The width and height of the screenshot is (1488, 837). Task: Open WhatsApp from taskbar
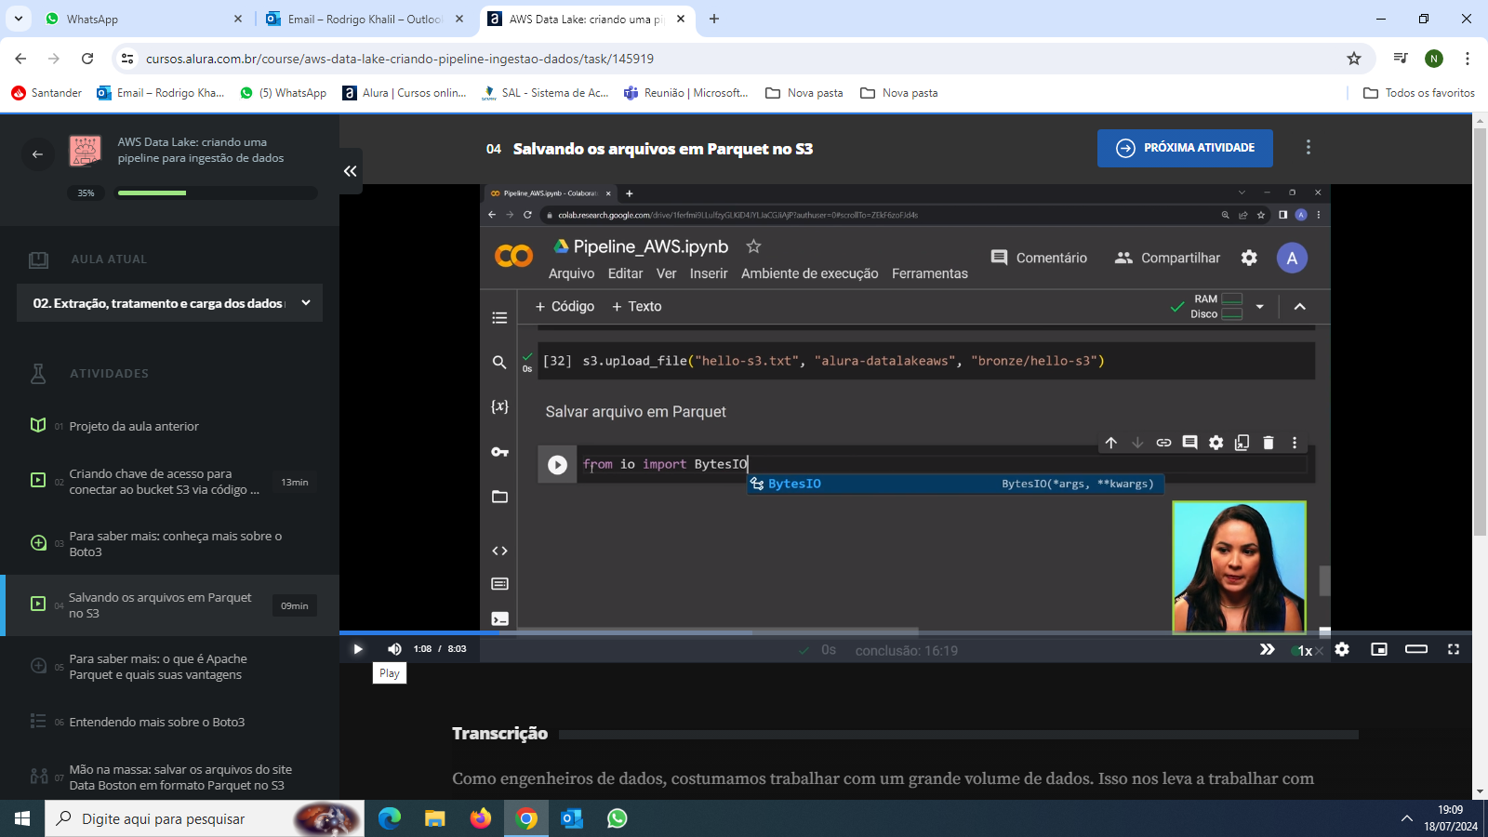(618, 818)
